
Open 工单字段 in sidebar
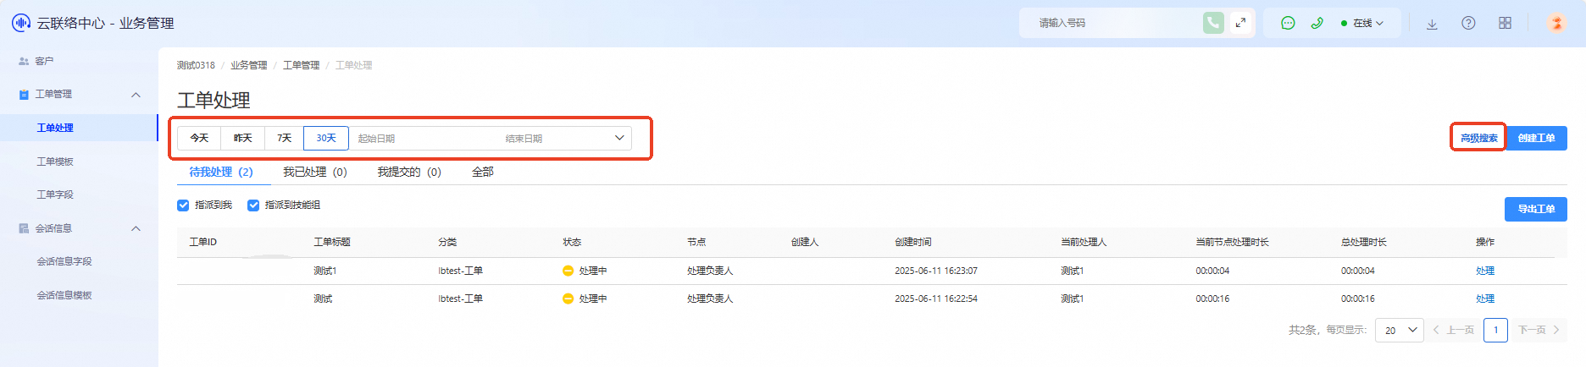[55, 194]
